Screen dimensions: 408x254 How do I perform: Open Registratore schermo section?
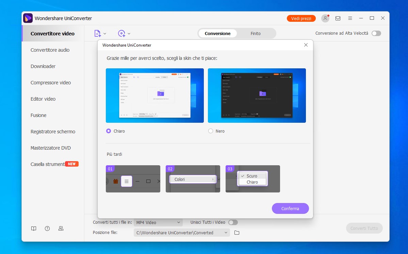tap(53, 132)
